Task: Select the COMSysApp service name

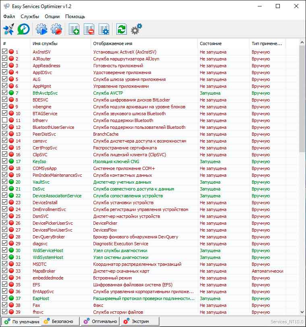Action: point(44,168)
